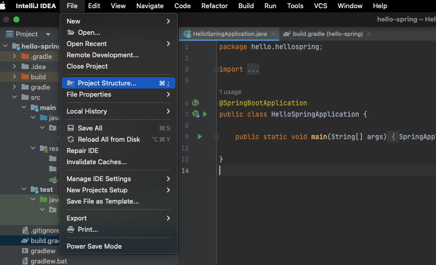Collapse the hello-spring root node

tap(5, 46)
